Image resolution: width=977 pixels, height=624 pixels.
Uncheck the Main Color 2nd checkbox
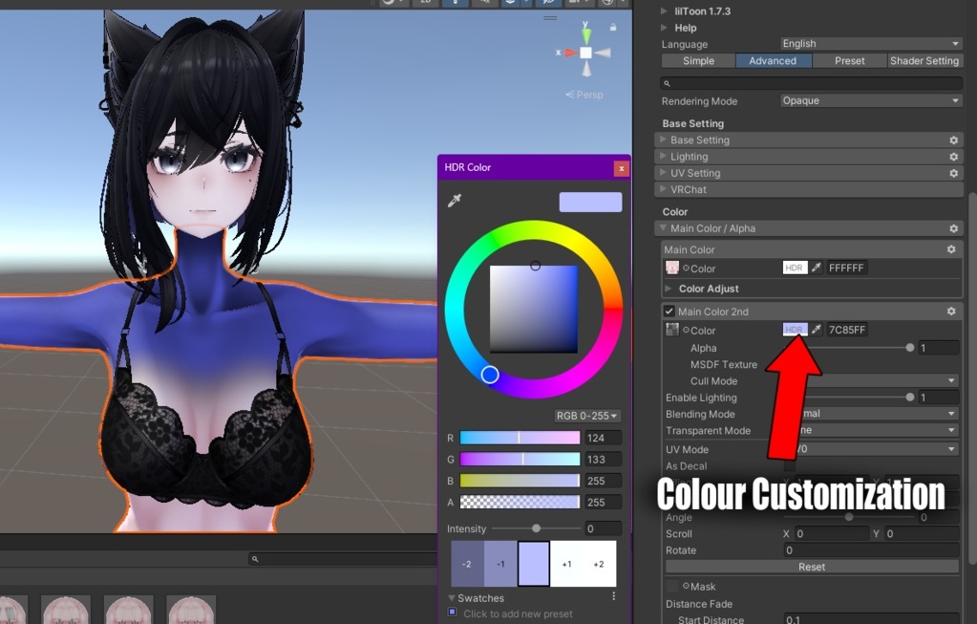pos(669,311)
